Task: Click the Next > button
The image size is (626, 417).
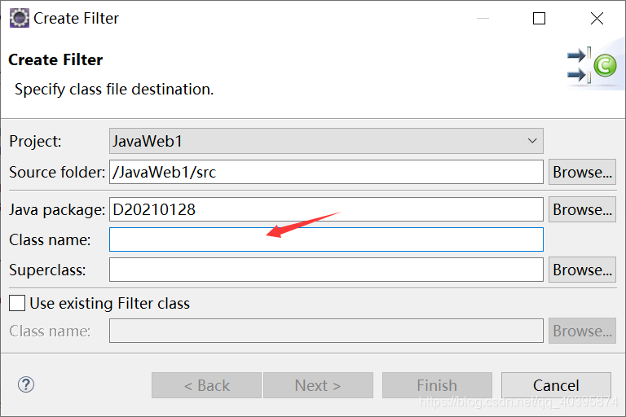Action: [318, 385]
